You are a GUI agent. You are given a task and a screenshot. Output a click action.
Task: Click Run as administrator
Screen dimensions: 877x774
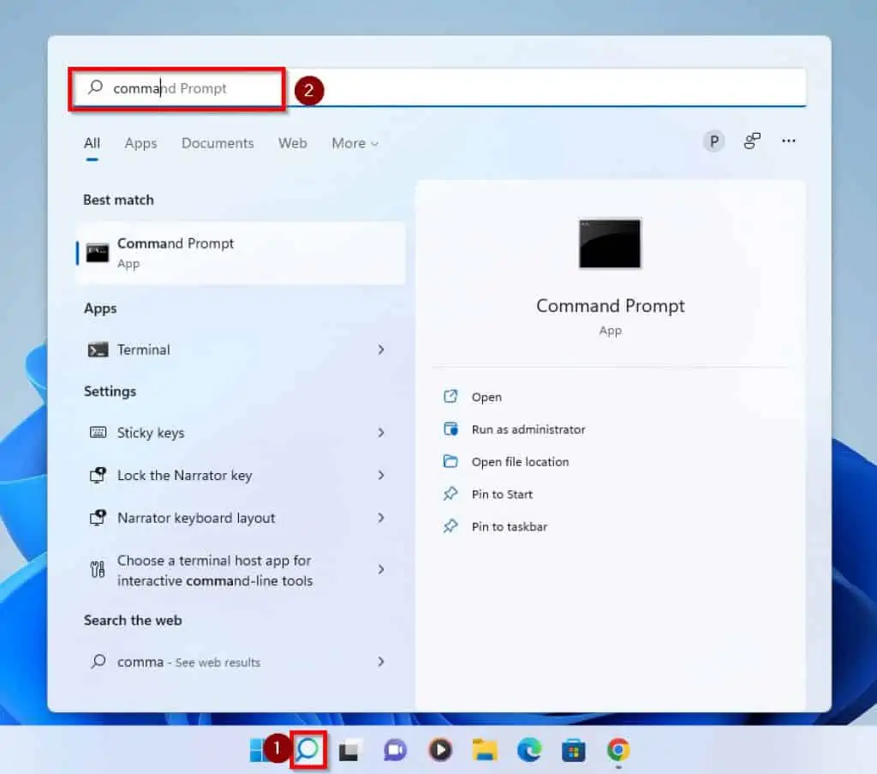tap(528, 429)
